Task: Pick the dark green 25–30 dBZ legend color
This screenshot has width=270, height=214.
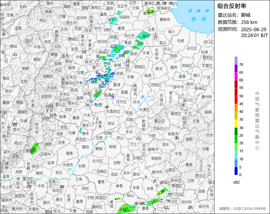Action: (x=236, y=132)
